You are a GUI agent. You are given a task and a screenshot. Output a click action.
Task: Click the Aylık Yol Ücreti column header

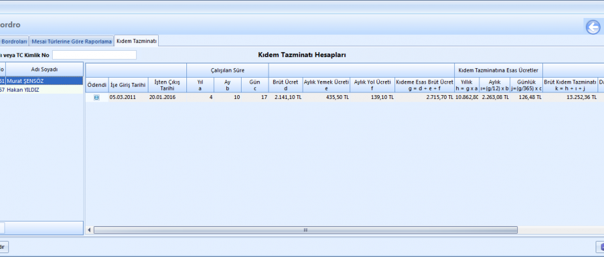pyautogui.click(x=372, y=85)
